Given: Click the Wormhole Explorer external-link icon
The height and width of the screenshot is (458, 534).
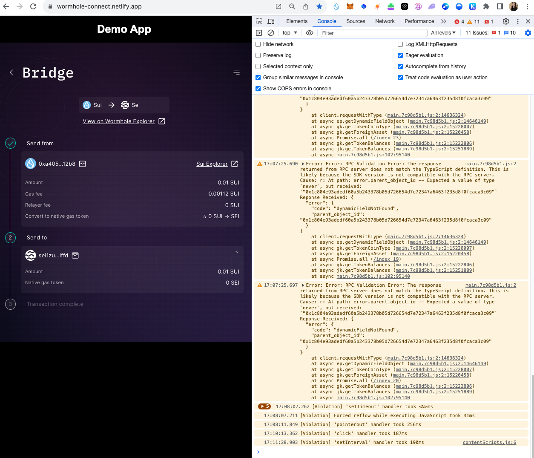Looking at the screenshot, I should click(161, 121).
